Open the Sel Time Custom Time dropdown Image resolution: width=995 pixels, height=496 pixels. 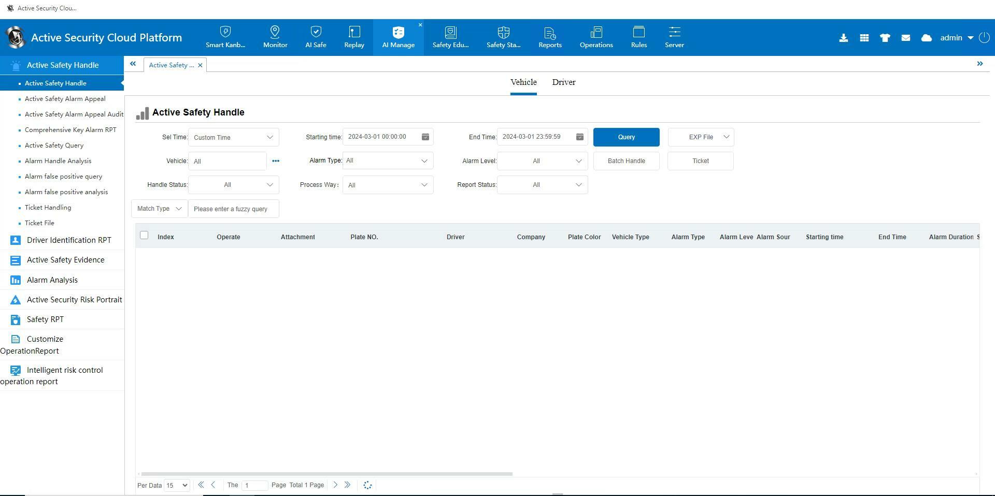[233, 137]
